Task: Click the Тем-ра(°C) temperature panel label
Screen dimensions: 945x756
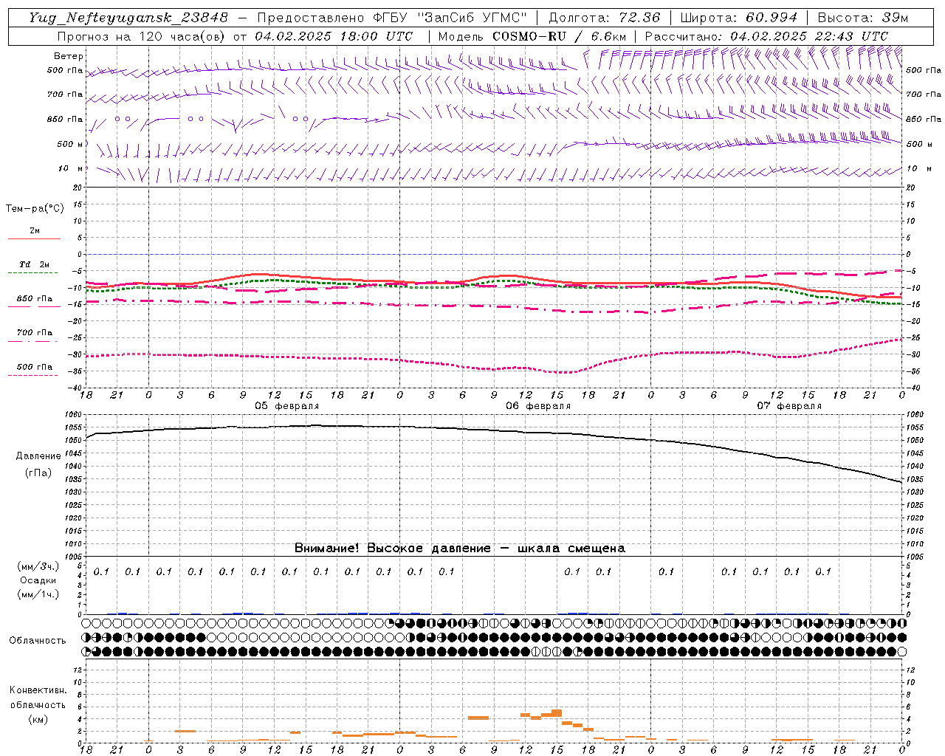Action: point(35,208)
